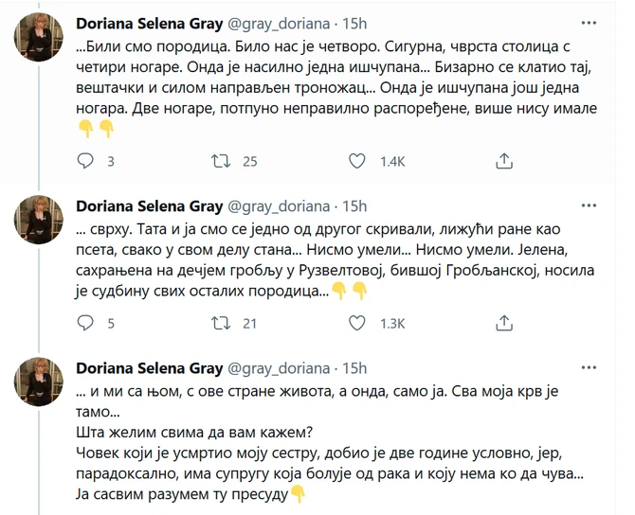The width and height of the screenshot is (635, 515).
Task: Reply to the second tweet with 5 replies
Action: [83, 323]
